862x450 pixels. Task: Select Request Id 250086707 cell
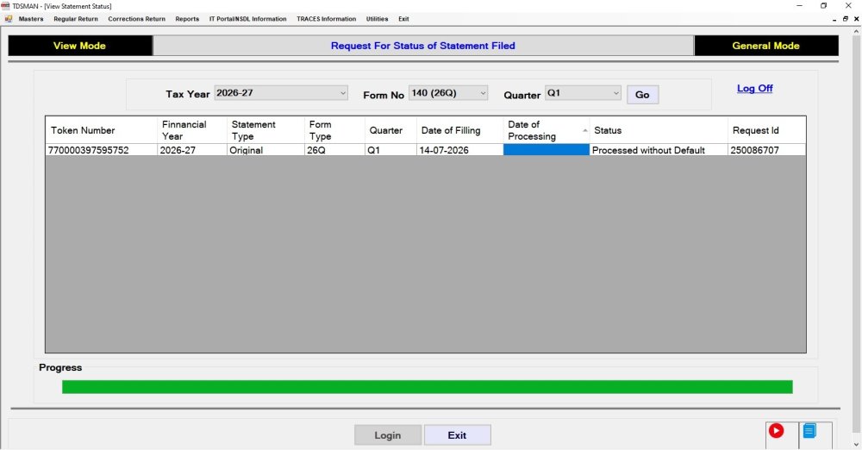[x=767, y=150]
